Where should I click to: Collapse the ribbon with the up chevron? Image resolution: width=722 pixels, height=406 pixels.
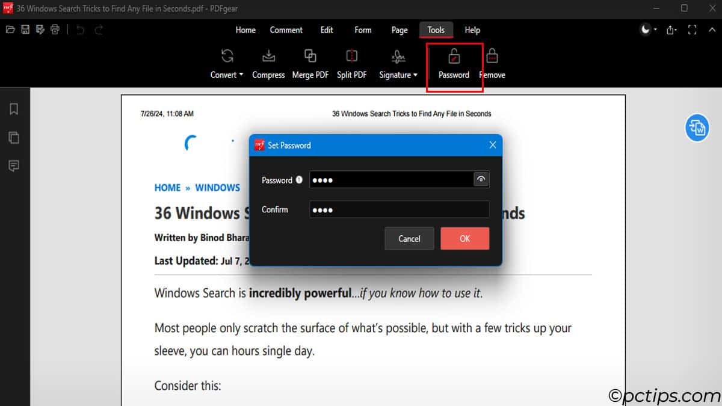pyautogui.click(x=712, y=29)
